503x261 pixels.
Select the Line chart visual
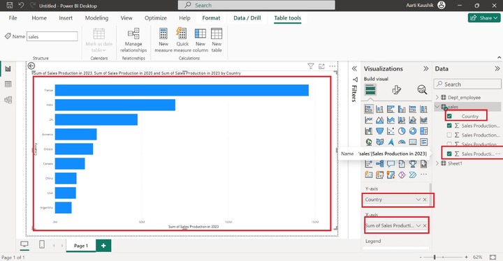(x=369, y=120)
